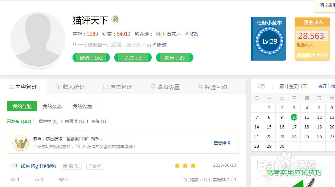
Task: Click the yen icon of 收入统计
Action: pos(58,86)
